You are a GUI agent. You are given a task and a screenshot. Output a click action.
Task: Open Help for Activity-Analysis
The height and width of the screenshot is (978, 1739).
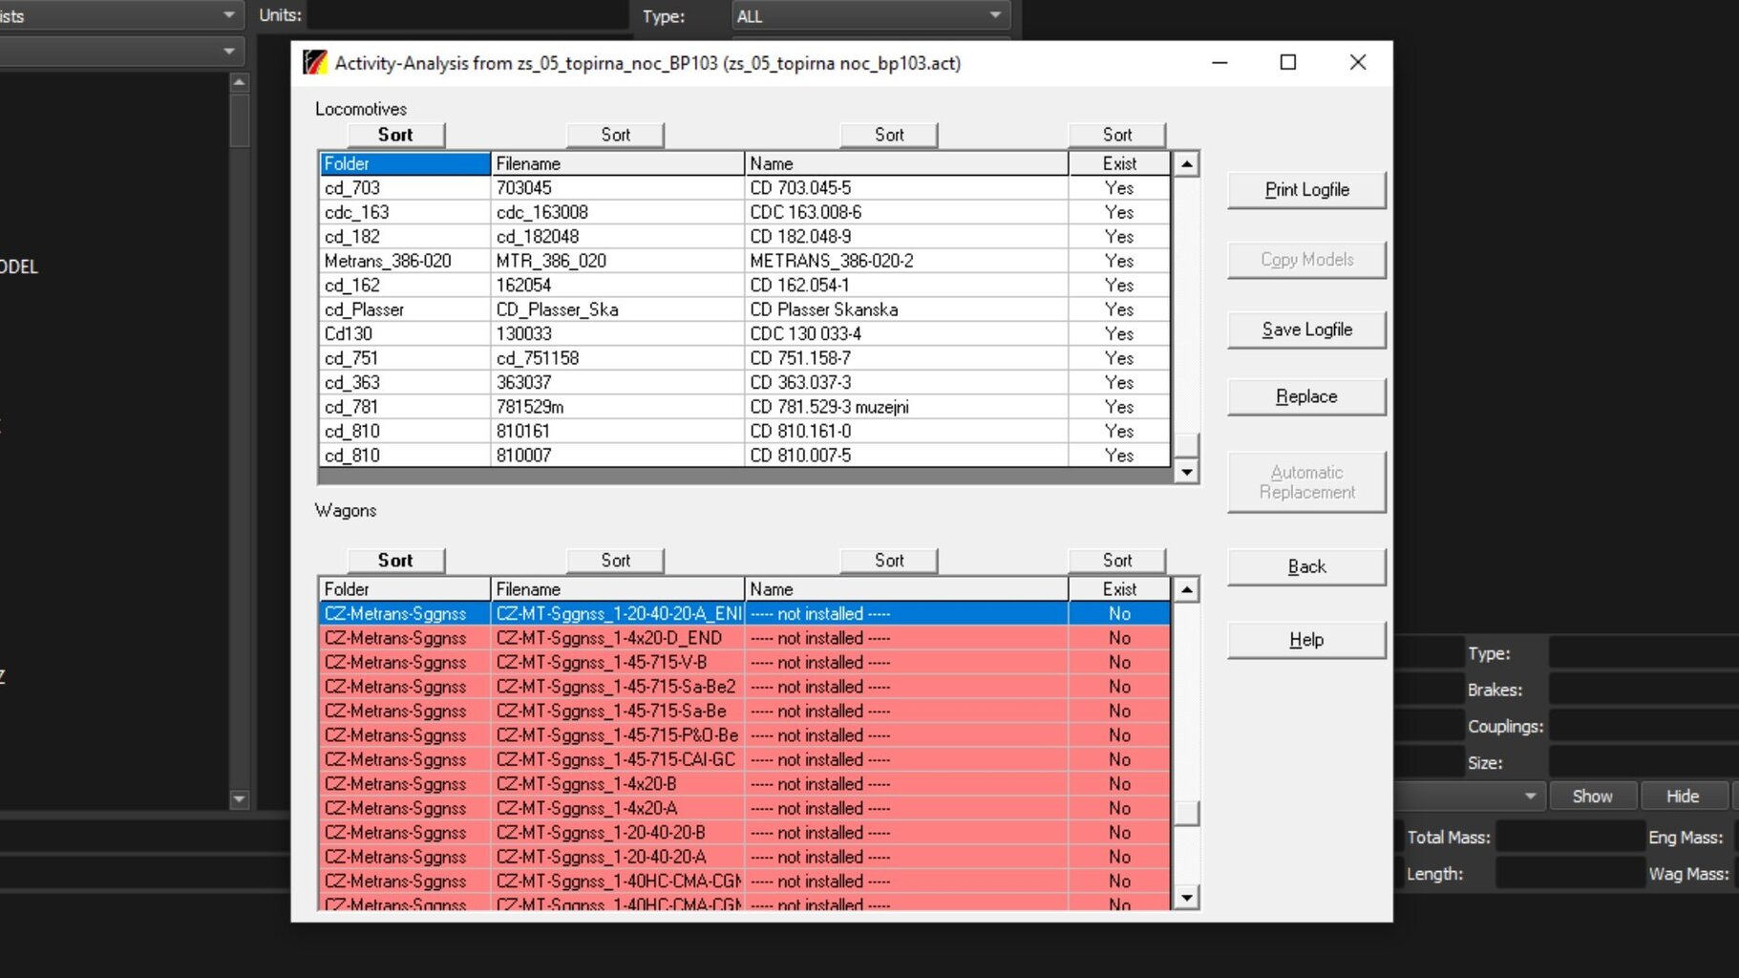[x=1305, y=640]
